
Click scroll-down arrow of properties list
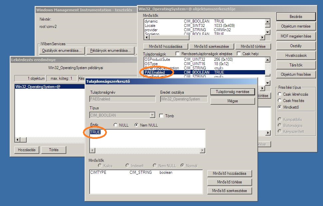point(268,83)
